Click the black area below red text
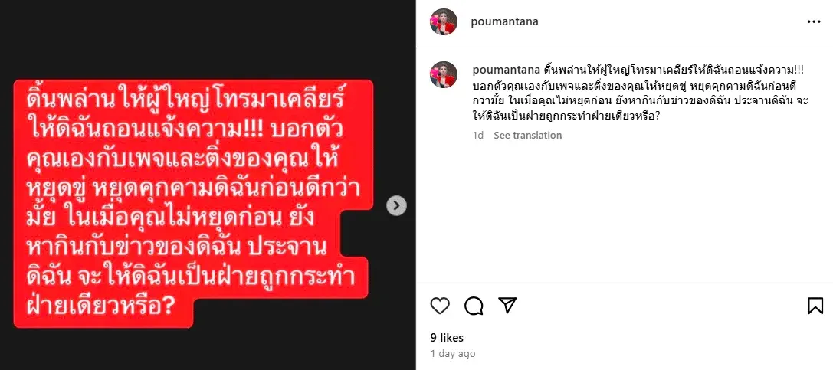Image resolution: width=833 pixels, height=370 pixels. tap(208, 349)
